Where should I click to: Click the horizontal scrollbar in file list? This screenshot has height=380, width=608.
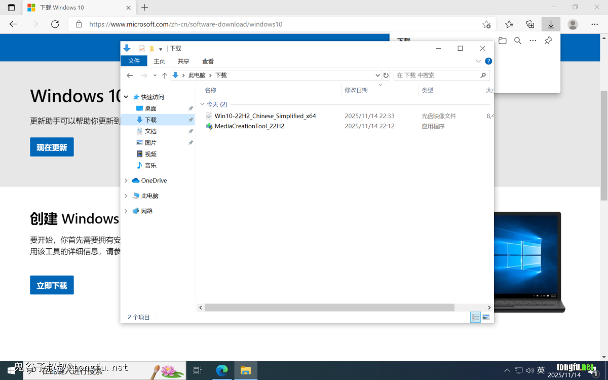pos(329,308)
